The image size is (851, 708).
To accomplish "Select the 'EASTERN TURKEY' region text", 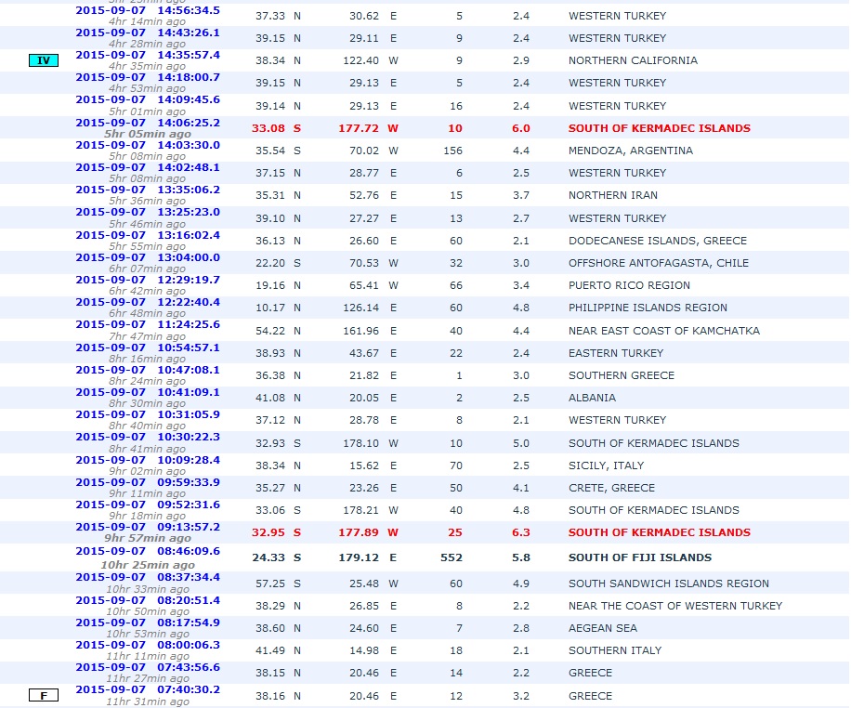I will click(x=616, y=353).
